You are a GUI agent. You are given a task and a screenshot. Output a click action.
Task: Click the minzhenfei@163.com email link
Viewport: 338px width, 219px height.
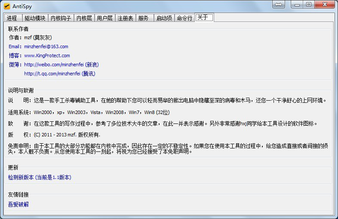[x=46, y=46]
